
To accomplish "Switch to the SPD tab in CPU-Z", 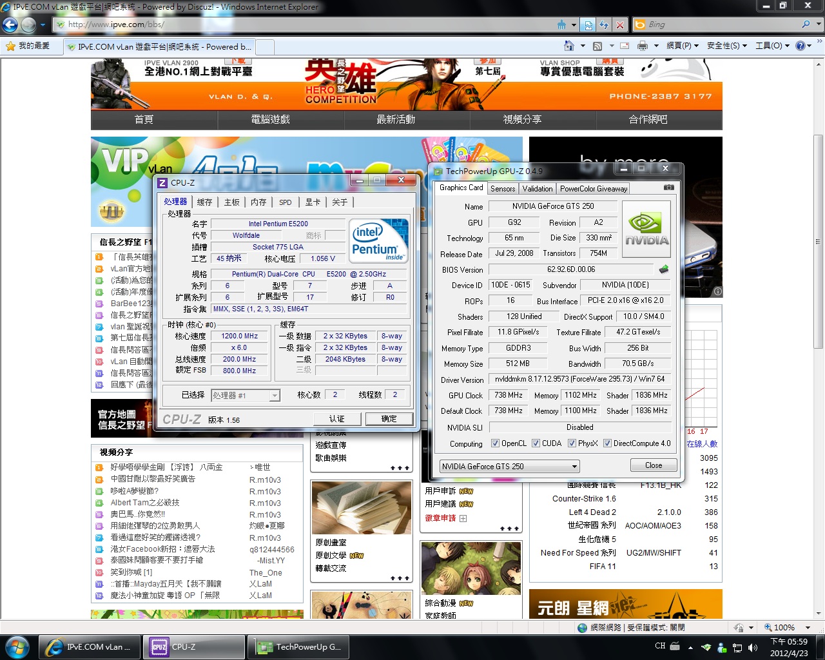I will [286, 202].
